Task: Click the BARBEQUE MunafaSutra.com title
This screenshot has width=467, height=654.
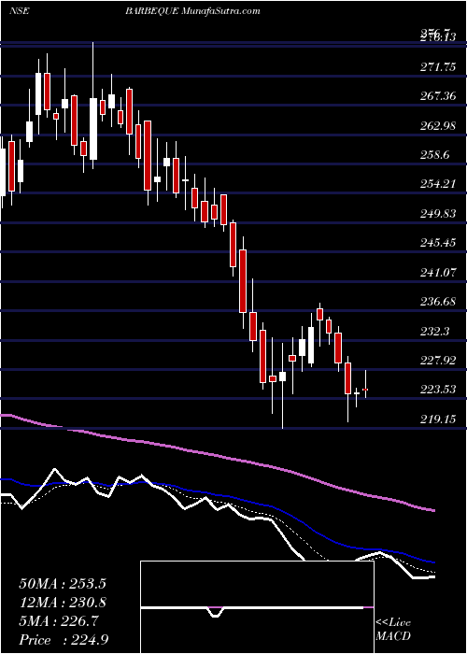Action: point(192,11)
